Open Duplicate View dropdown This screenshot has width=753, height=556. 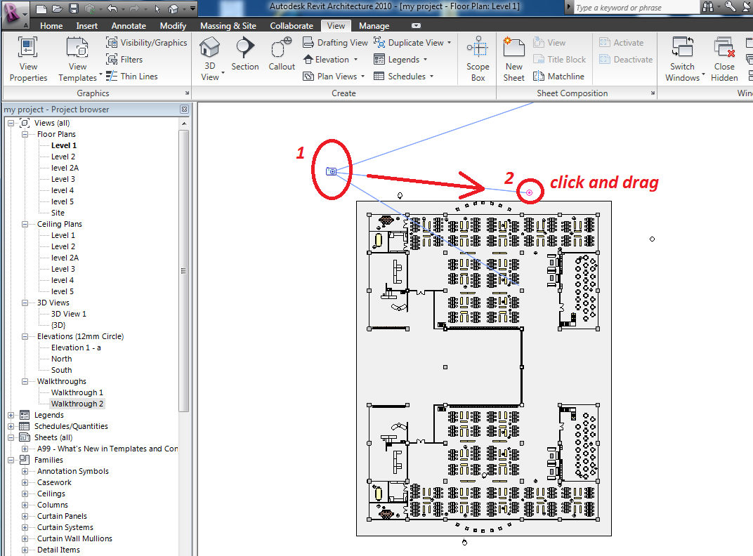coord(412,43)
